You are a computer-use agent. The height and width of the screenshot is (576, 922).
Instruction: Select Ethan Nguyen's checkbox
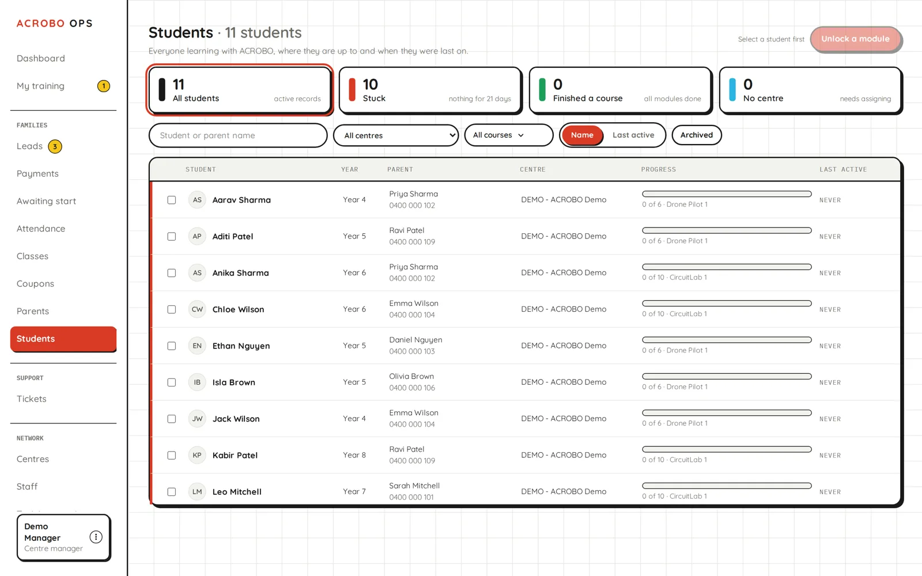[x=172, y=346]
